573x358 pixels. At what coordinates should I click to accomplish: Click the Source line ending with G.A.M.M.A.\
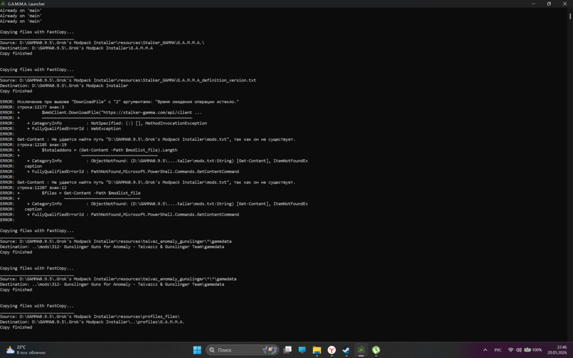103,43
